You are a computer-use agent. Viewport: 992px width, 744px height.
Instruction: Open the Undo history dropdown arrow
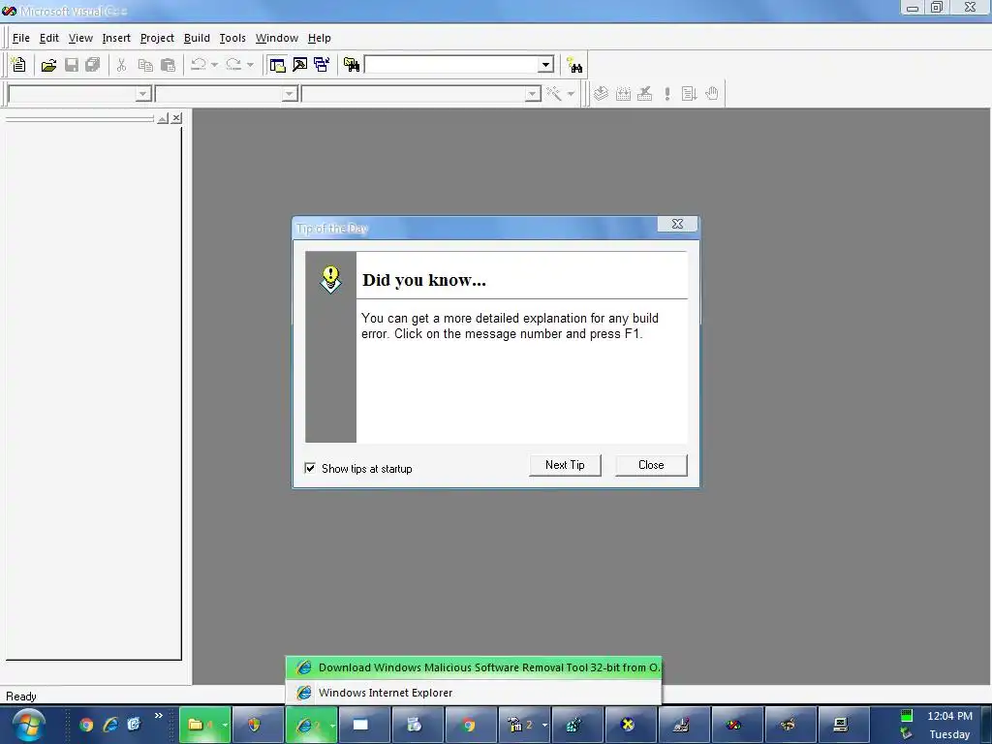[214, 65]
